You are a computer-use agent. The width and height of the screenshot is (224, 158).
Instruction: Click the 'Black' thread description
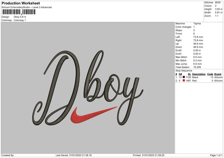(x=195, y=77)
